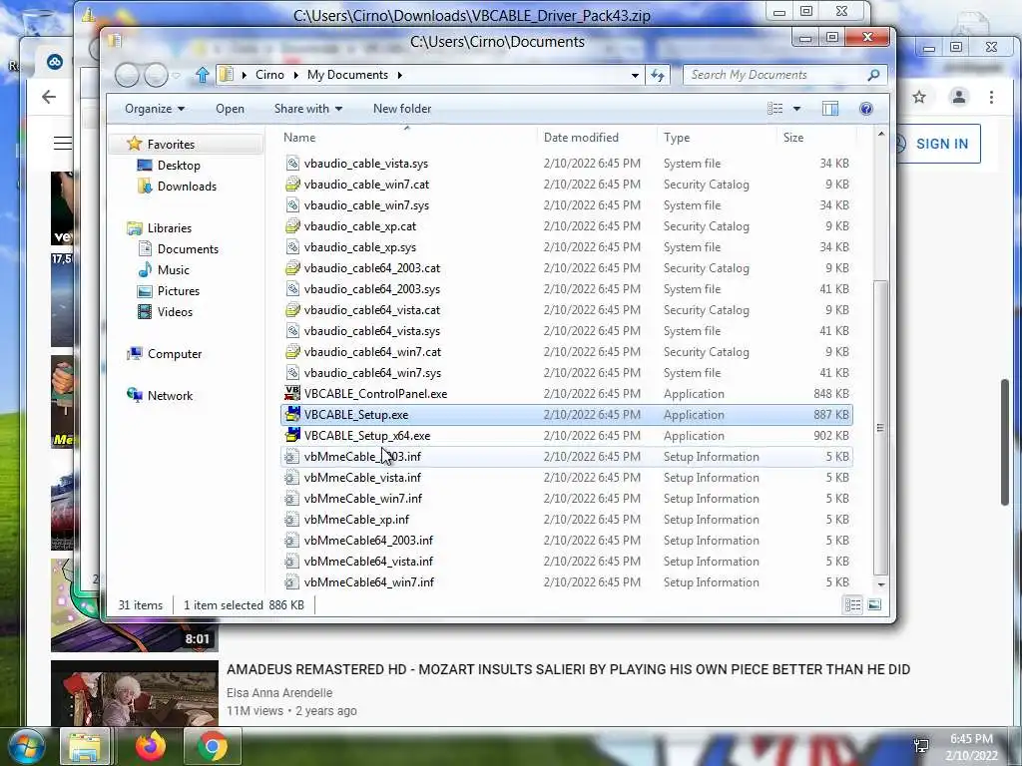
Task: Open the Videos library
Action: 175,312
